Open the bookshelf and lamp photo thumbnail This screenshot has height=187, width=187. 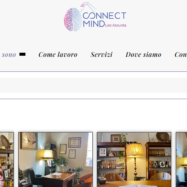click(134, 160)
